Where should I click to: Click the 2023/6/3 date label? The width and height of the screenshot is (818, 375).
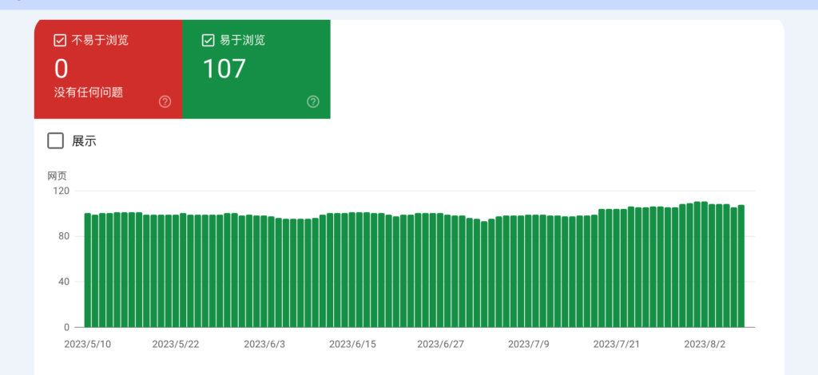(264, 344)
